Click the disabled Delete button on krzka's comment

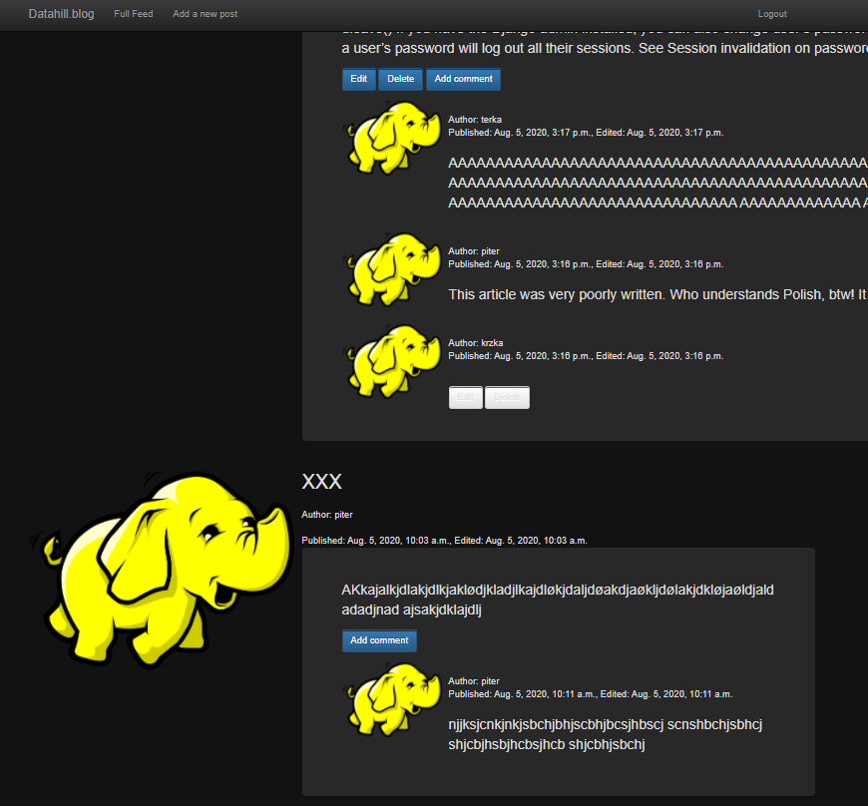click(x=507, y=397)
